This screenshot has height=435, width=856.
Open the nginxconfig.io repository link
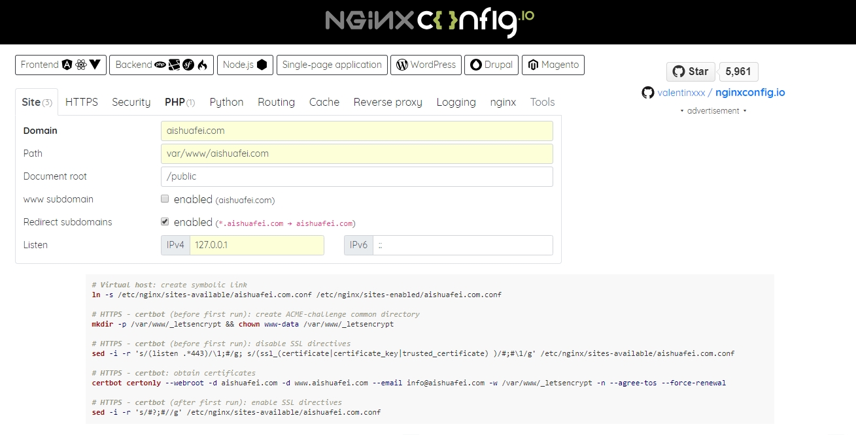tap(750, 93)
